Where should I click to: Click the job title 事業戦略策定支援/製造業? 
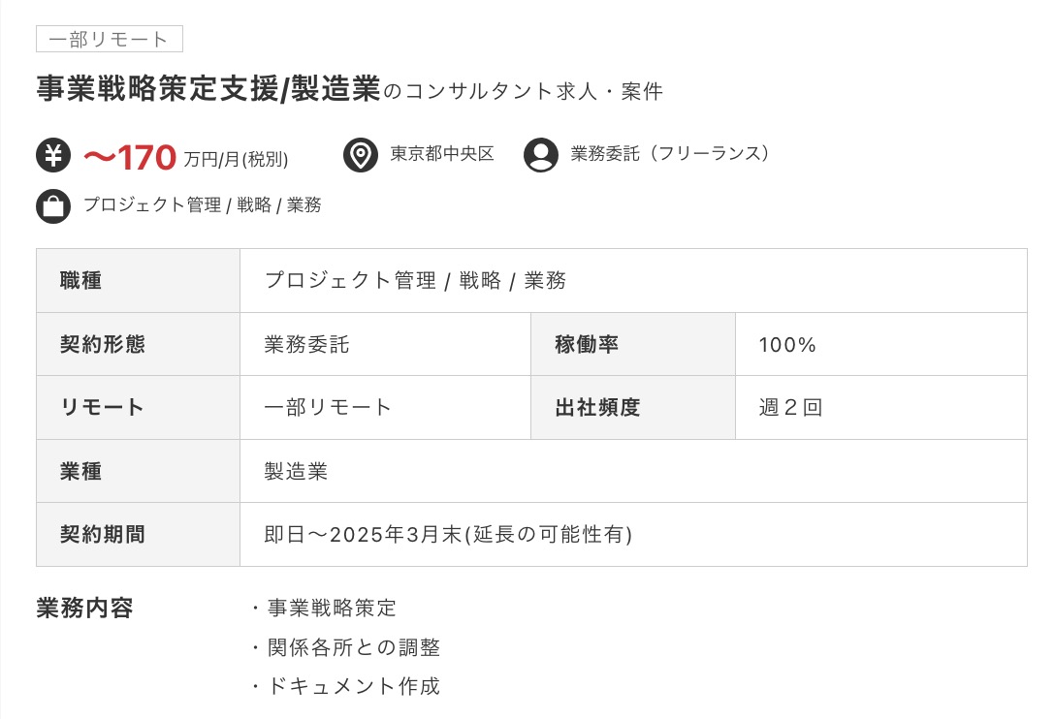[x=208, y=89]
